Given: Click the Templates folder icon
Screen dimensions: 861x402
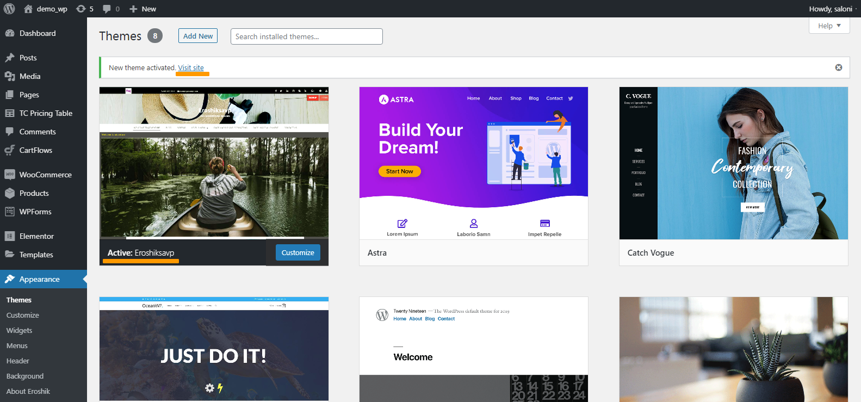Looking at the screenshot, I should point(10,255).
